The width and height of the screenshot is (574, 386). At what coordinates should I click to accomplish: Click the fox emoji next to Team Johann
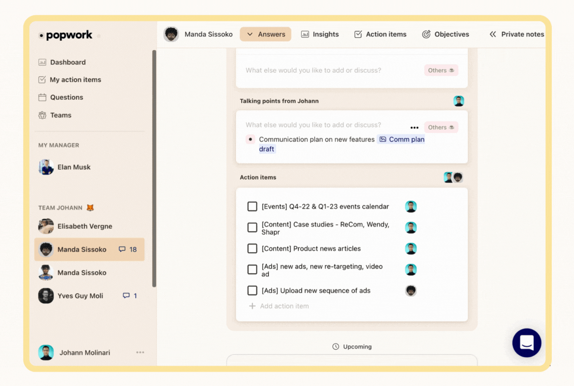(90, 208)
